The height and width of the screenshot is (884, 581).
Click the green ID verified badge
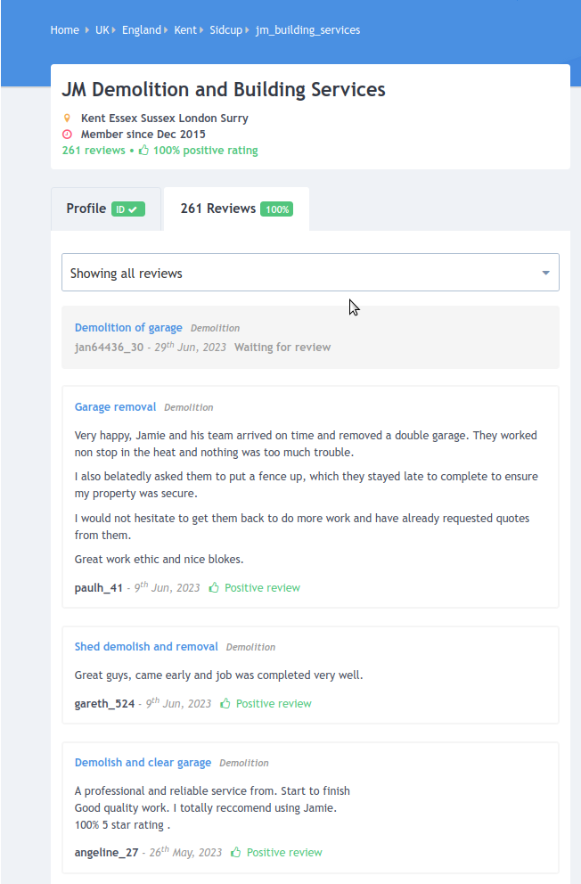tap(128, 209)
